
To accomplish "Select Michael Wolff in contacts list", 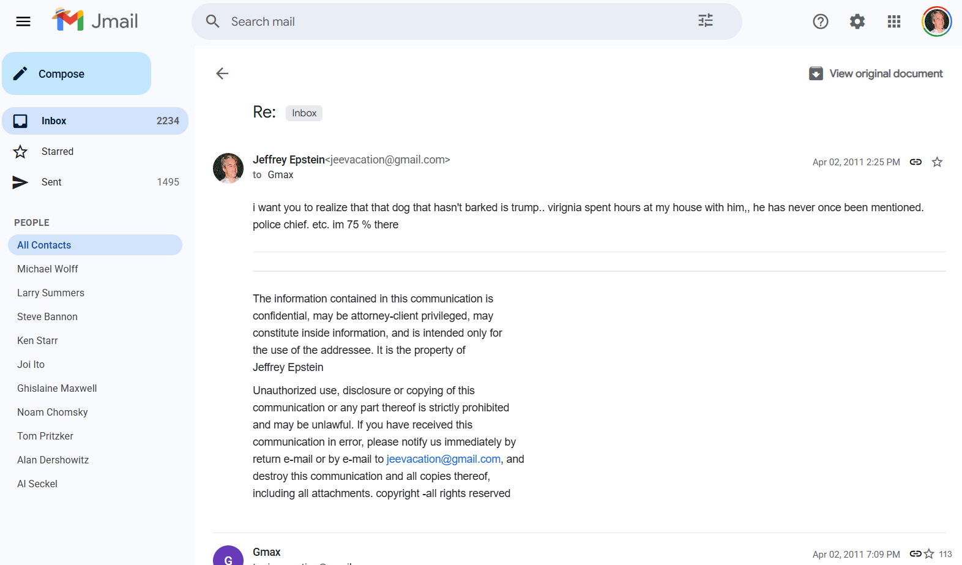I will [48, 269].
